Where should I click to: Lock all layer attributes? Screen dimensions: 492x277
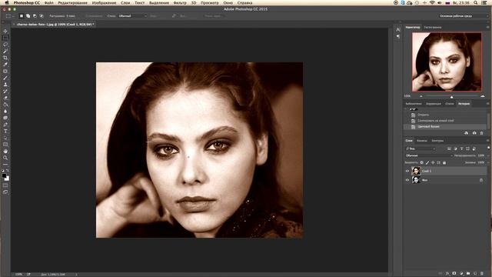tap(444, 162)
